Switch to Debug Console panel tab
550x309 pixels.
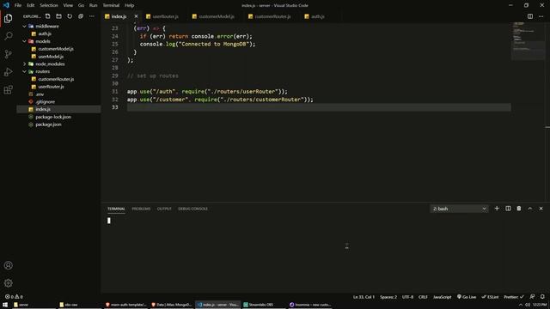click(x=192, y=209)
